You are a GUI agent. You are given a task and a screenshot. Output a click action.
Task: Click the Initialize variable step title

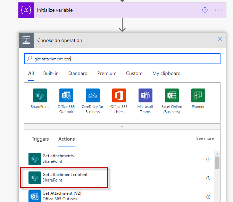(55, 10)
